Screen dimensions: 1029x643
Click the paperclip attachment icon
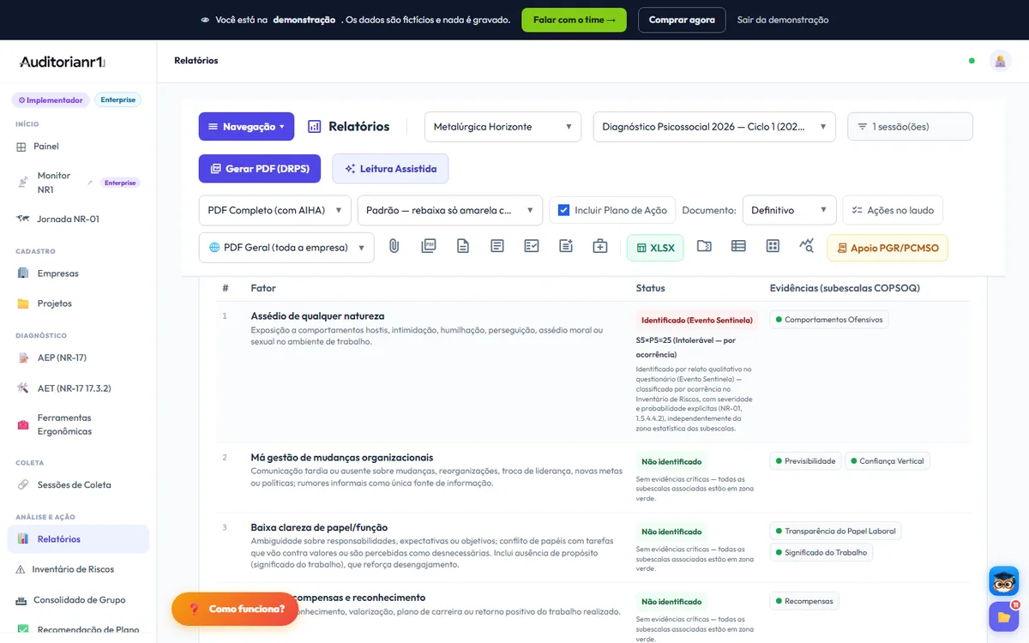[394, 247]
